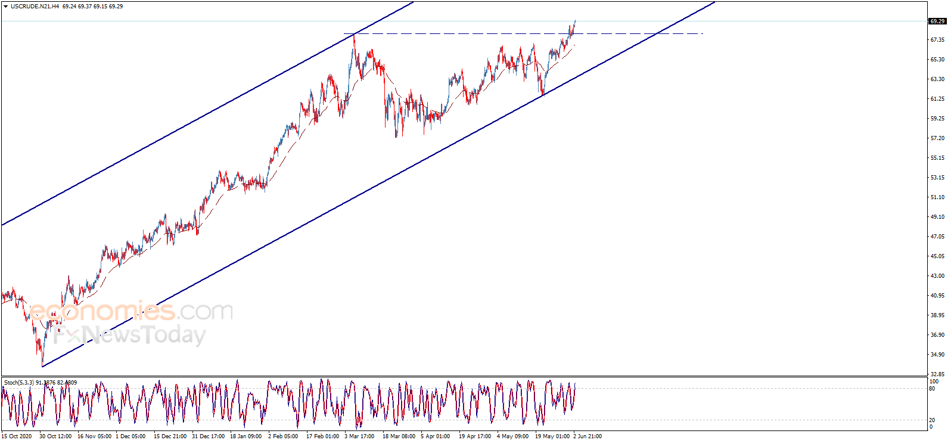The width and height of the screenshot is (951, 443).
Task: Click the 30 Oct 12:00 time label
Action: [55, 436]
